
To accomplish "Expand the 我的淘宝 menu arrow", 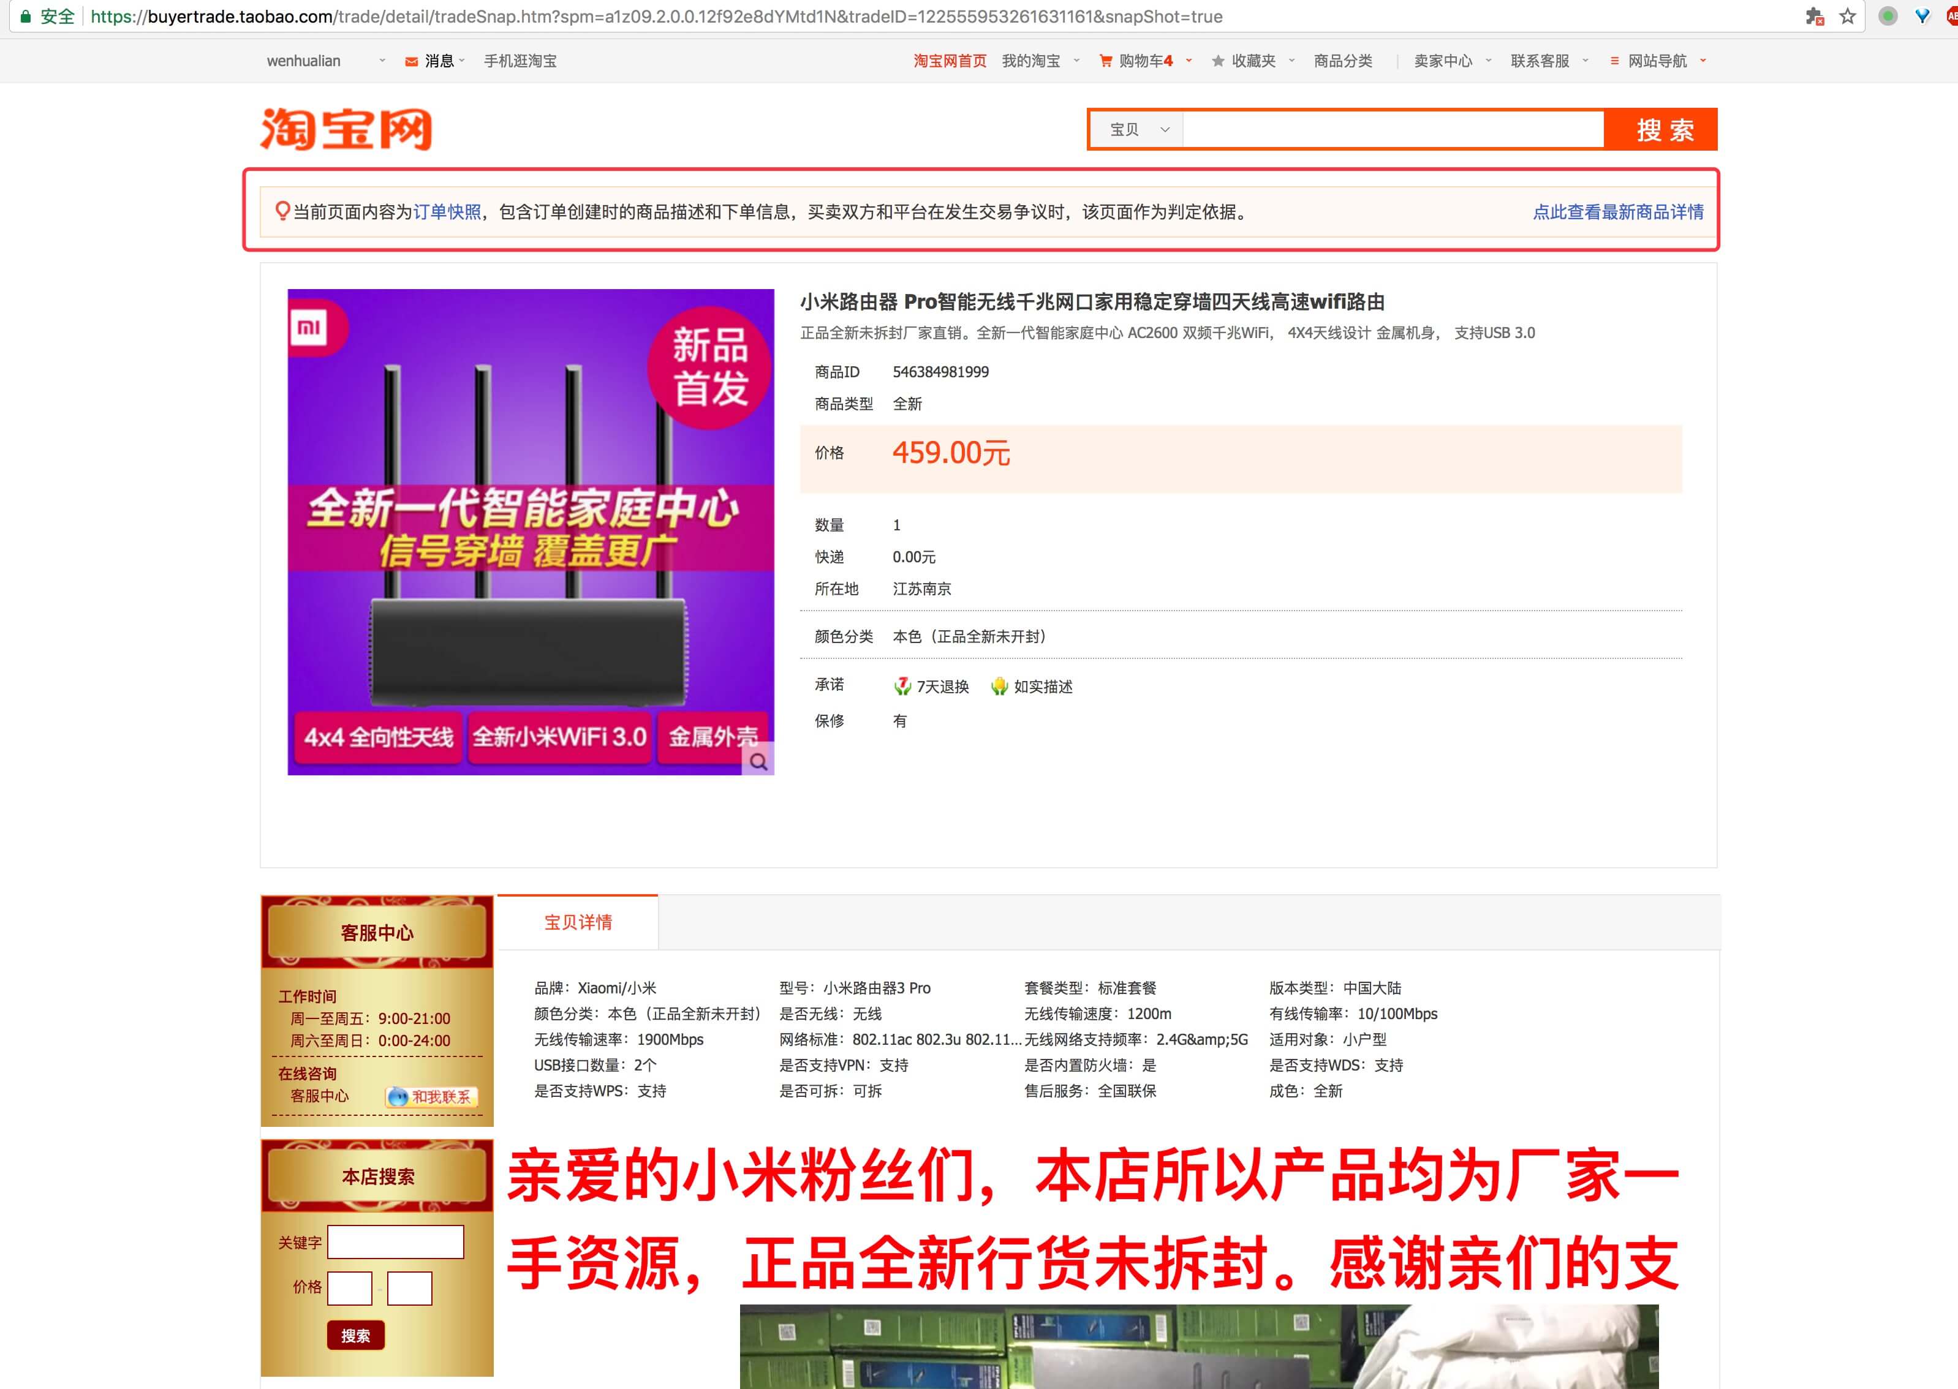I will coord(1077,61).
